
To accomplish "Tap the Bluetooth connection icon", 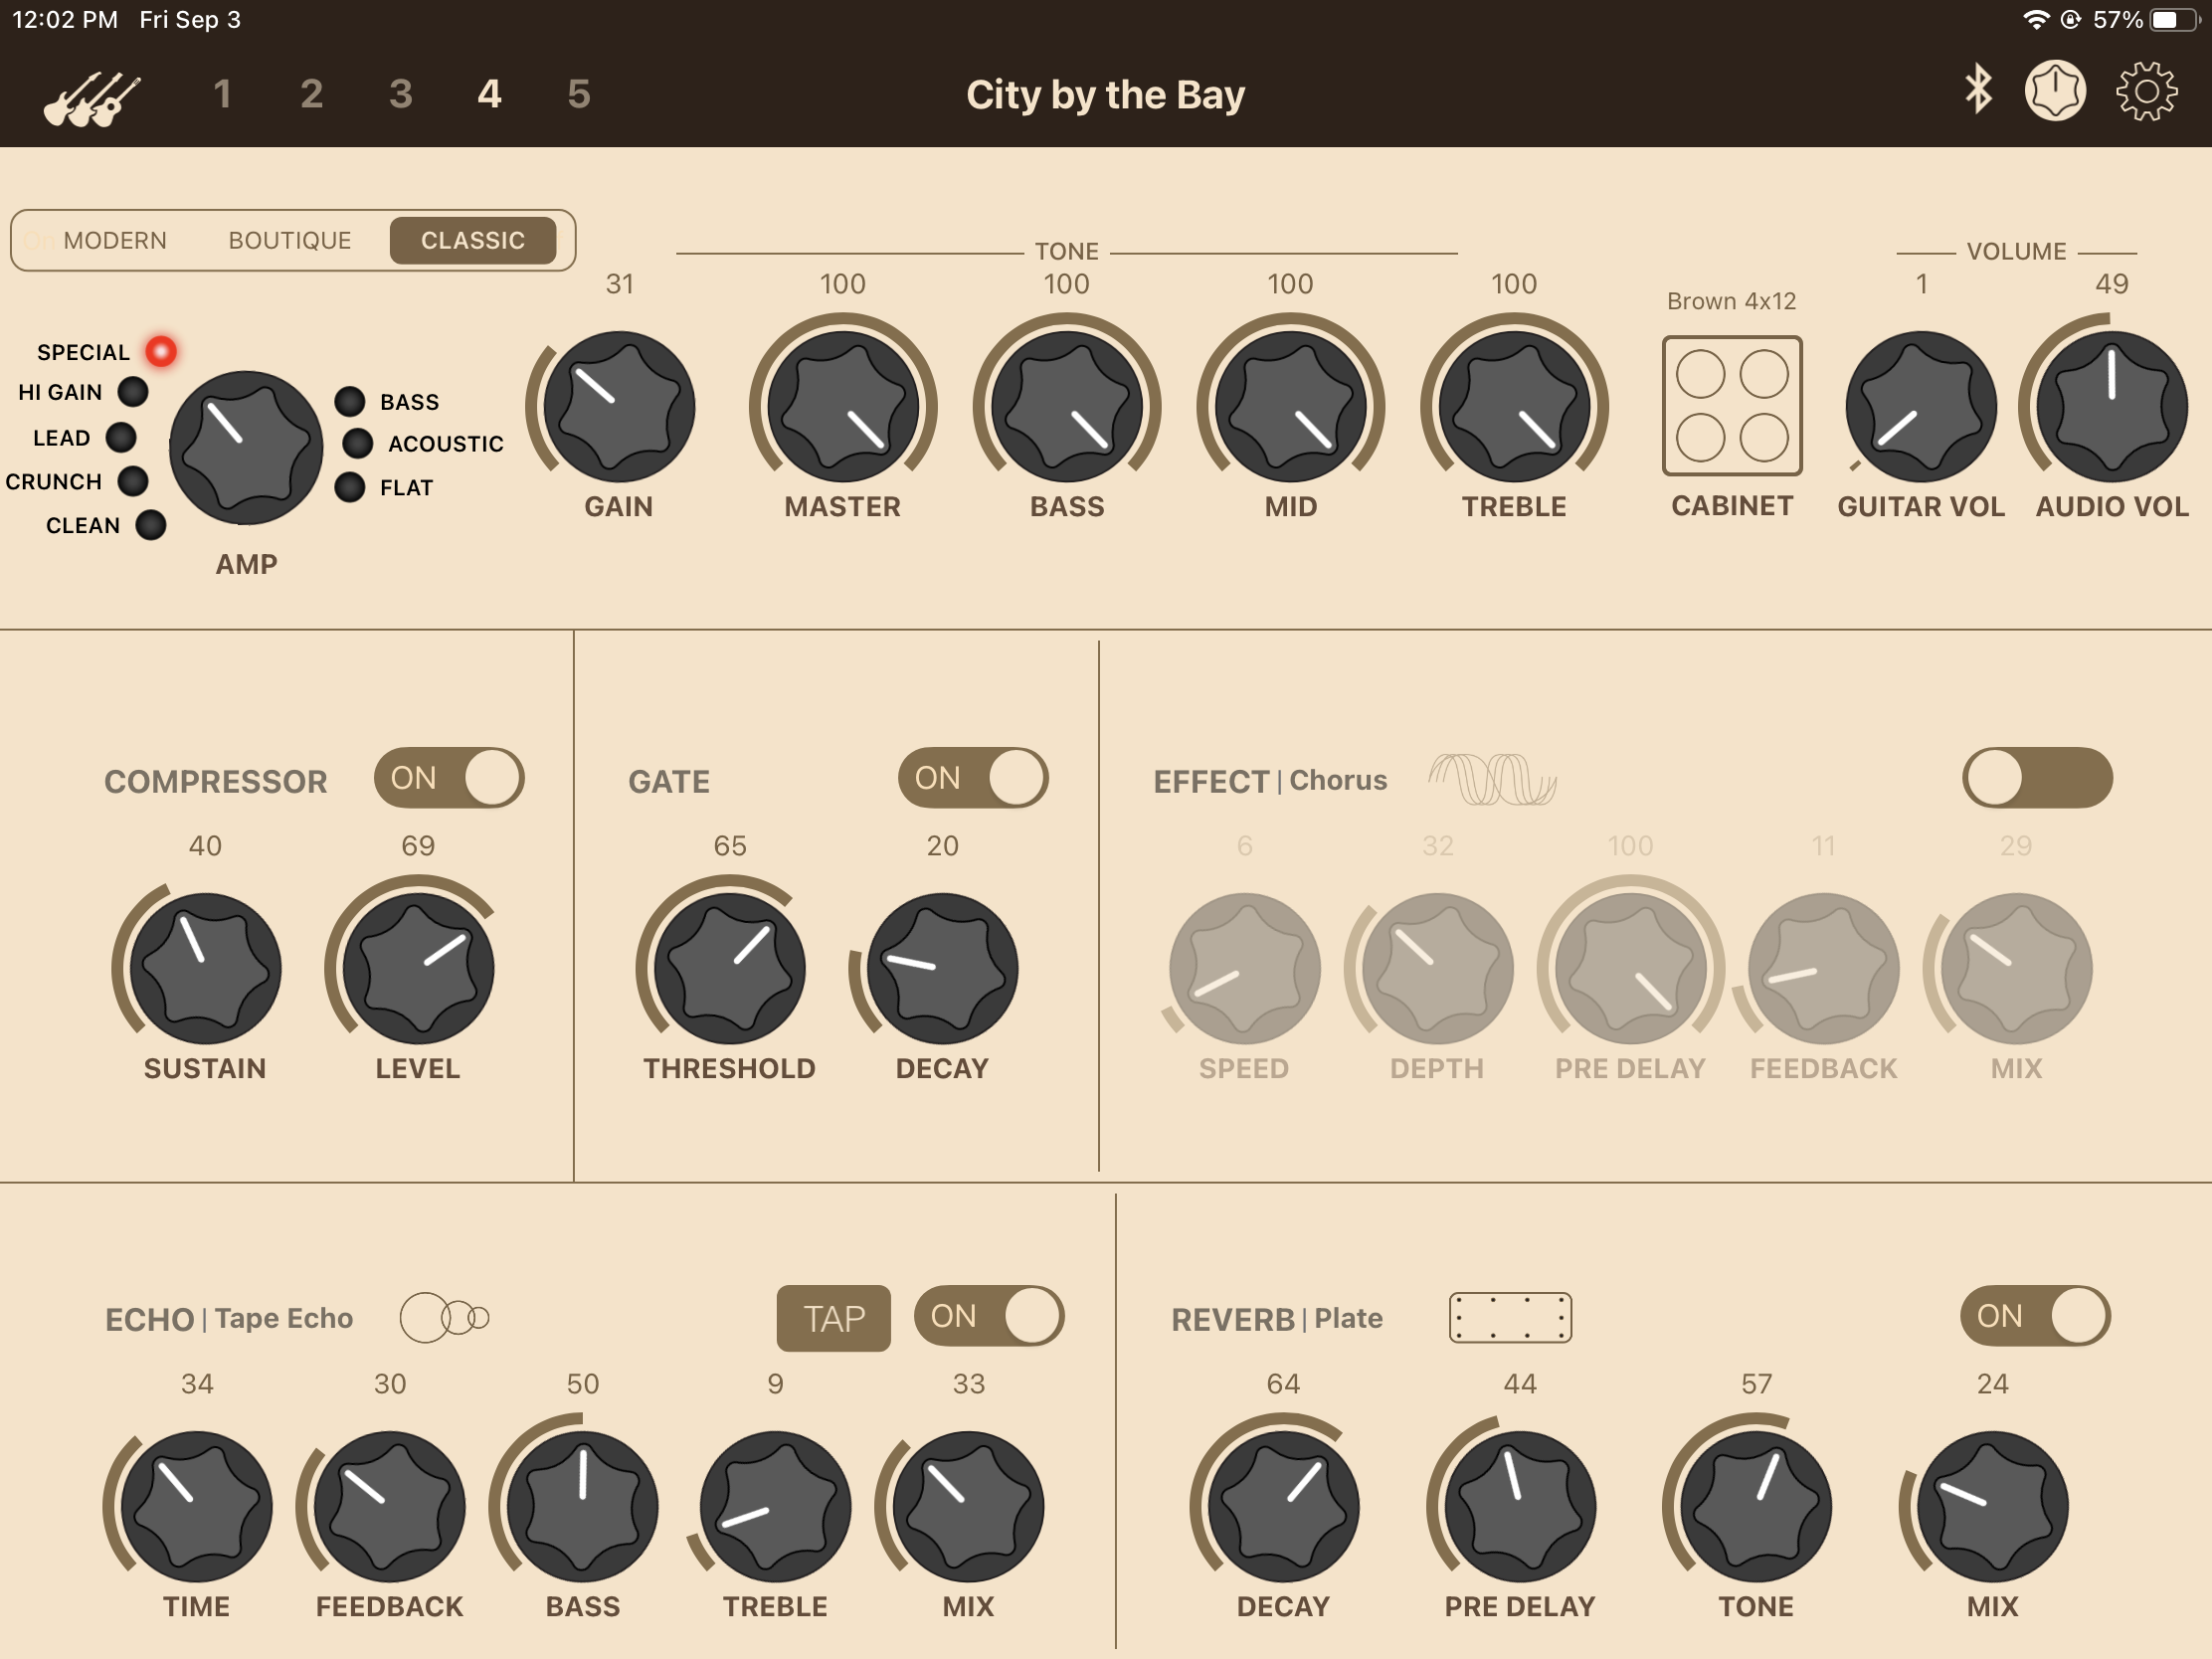I will (1977, 90).
